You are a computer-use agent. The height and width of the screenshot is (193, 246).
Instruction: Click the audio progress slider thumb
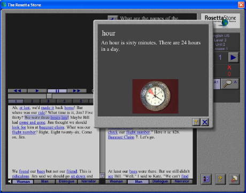click(49, 96)
